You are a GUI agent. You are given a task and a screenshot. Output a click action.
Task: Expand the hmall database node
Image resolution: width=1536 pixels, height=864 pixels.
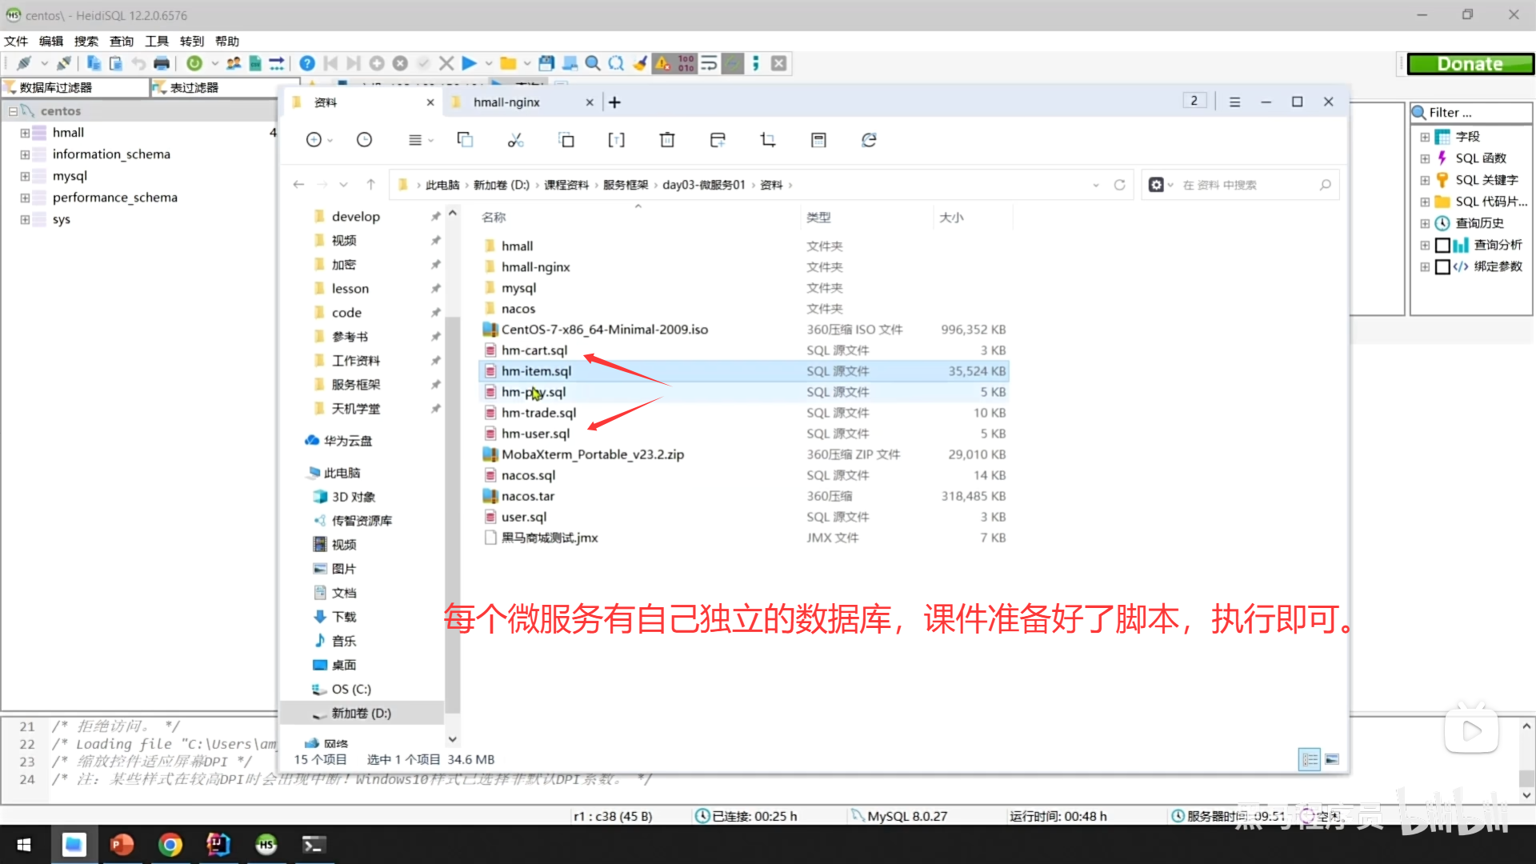24,132
